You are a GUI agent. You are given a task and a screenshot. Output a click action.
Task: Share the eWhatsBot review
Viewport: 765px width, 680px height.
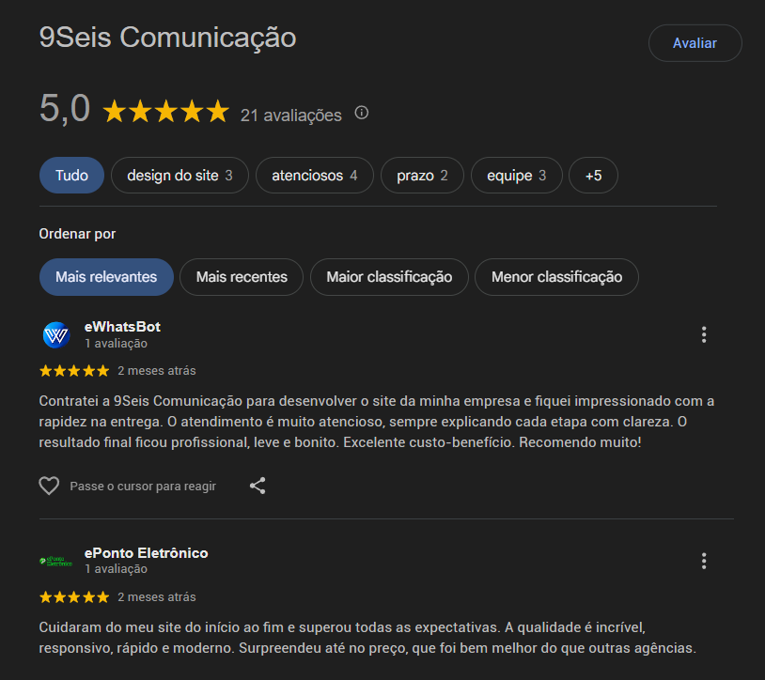258,486
